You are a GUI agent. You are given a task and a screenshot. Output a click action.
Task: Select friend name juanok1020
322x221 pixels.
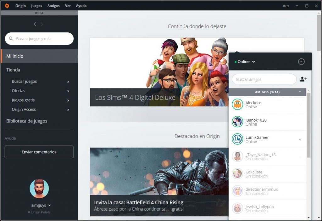pos(256,120)
